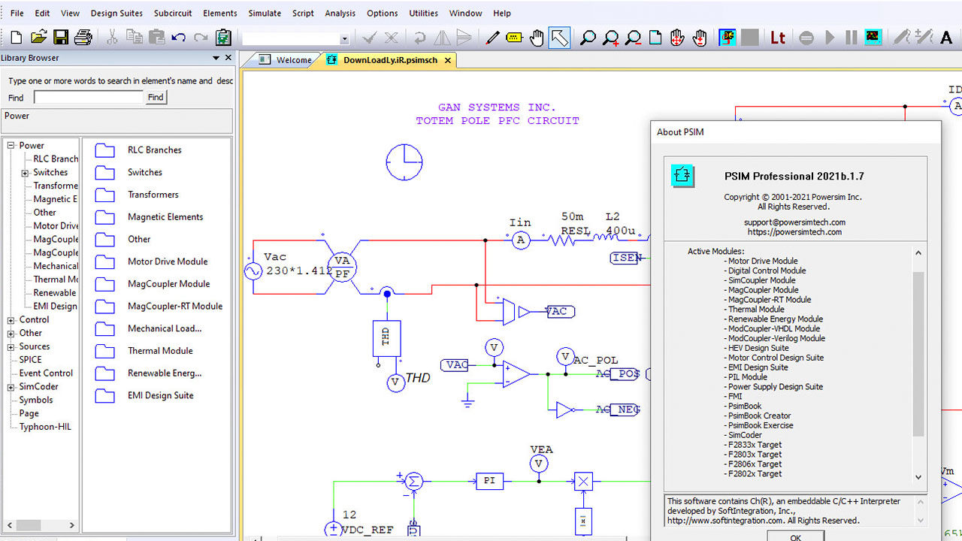Click the yellow label tool icon
The width and height of the screenshot is (962, 541).
[514, 38]
